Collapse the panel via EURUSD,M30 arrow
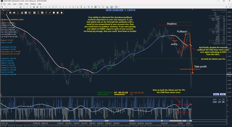This screenshot has height=127, width=232. (1, 10)
